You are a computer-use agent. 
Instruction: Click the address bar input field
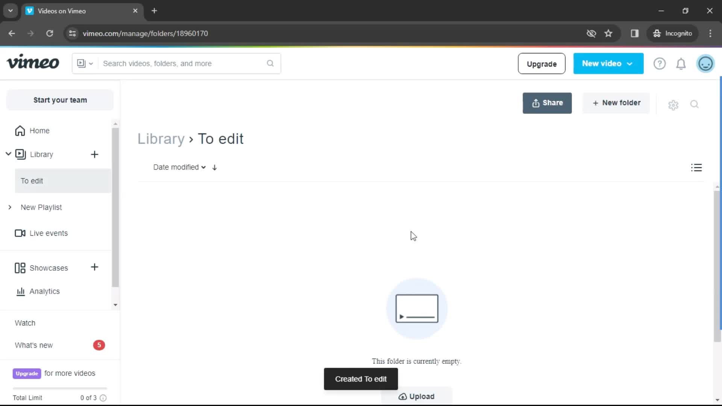coord(145,33)
